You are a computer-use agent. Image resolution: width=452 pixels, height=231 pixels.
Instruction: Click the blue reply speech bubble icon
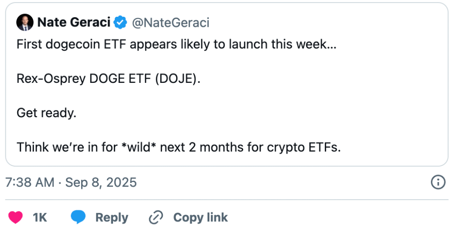pos(78,217)
